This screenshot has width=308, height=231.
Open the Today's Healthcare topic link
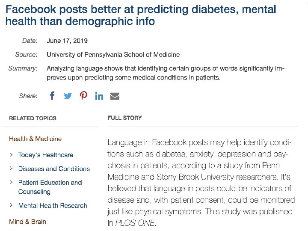[x=46, y=155]
